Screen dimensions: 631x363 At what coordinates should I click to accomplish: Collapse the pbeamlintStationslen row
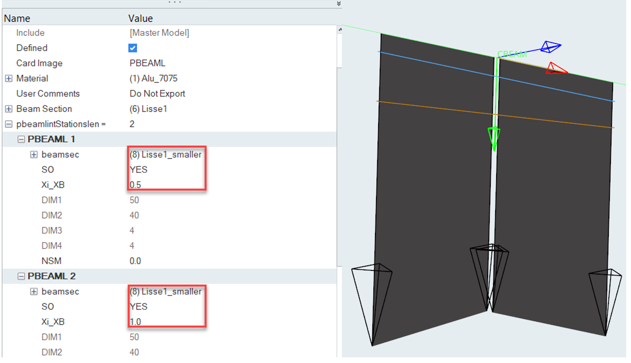pos(9,124)
